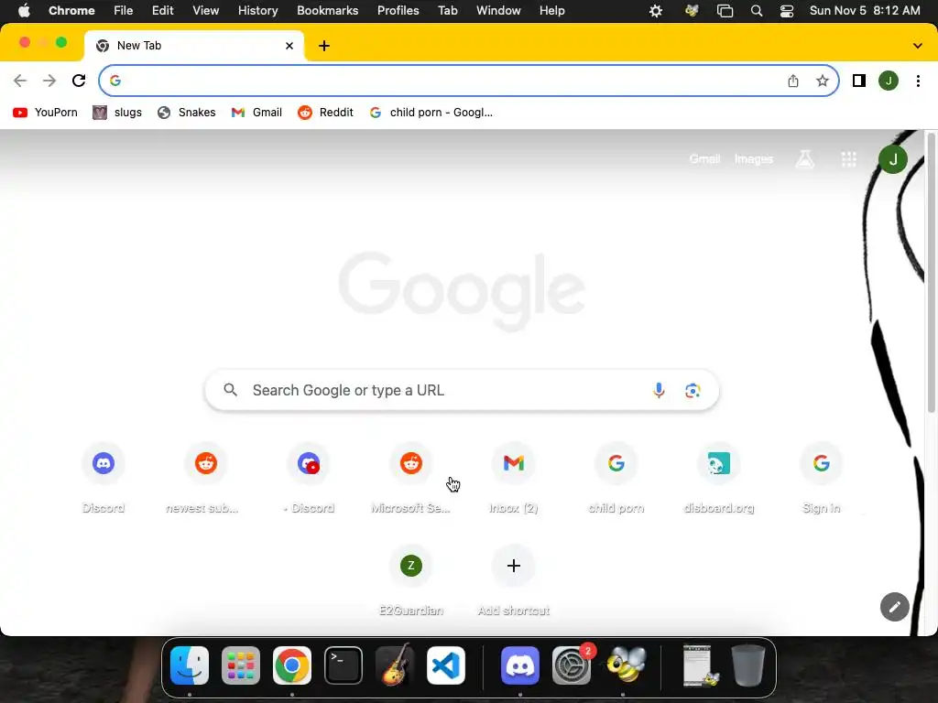This screenshot has height=703, width=938.
Task: Start voice search with microphone icon
Action: tap(659, 390)
